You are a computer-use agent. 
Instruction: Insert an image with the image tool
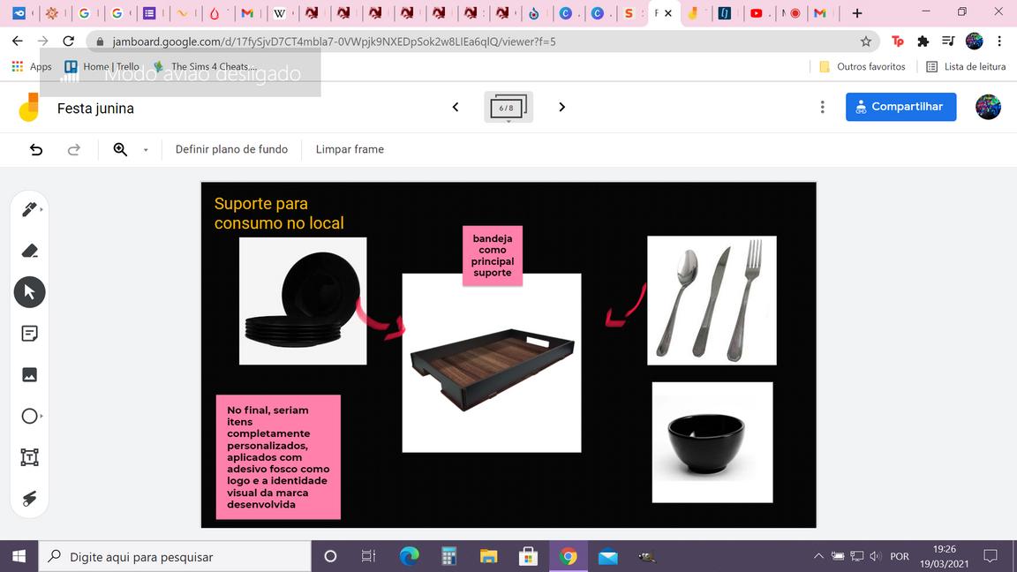tap(29, 375)
